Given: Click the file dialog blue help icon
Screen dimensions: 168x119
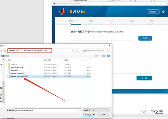Looking at the screenshot, I should [x=109, y=56].
